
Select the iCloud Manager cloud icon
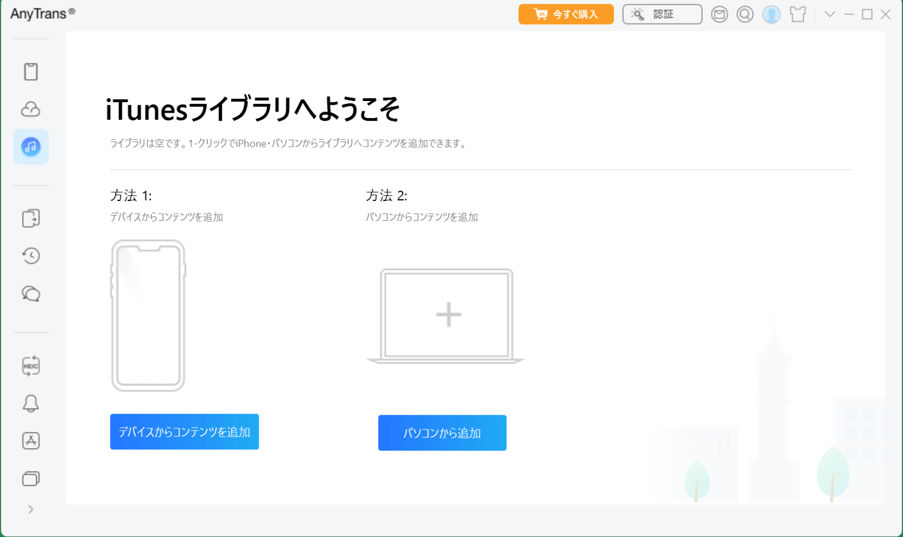(31, 109)
